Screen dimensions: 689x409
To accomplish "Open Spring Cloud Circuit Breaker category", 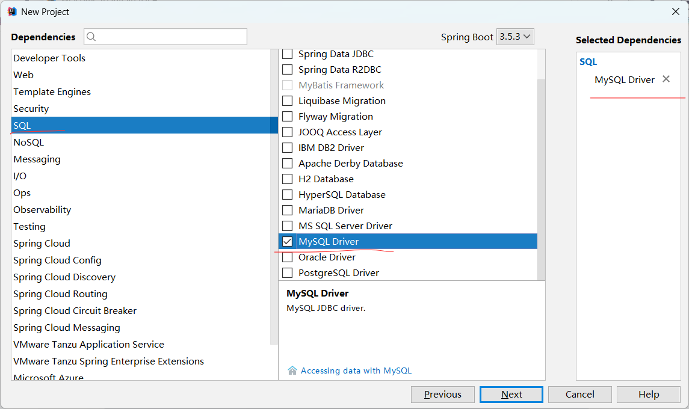I will (141, 310).
